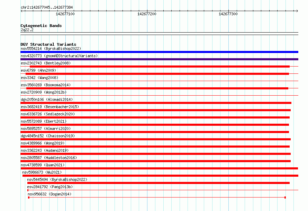Open nsv2805587 (Huddleston2016) variant label

click(49, 158)
